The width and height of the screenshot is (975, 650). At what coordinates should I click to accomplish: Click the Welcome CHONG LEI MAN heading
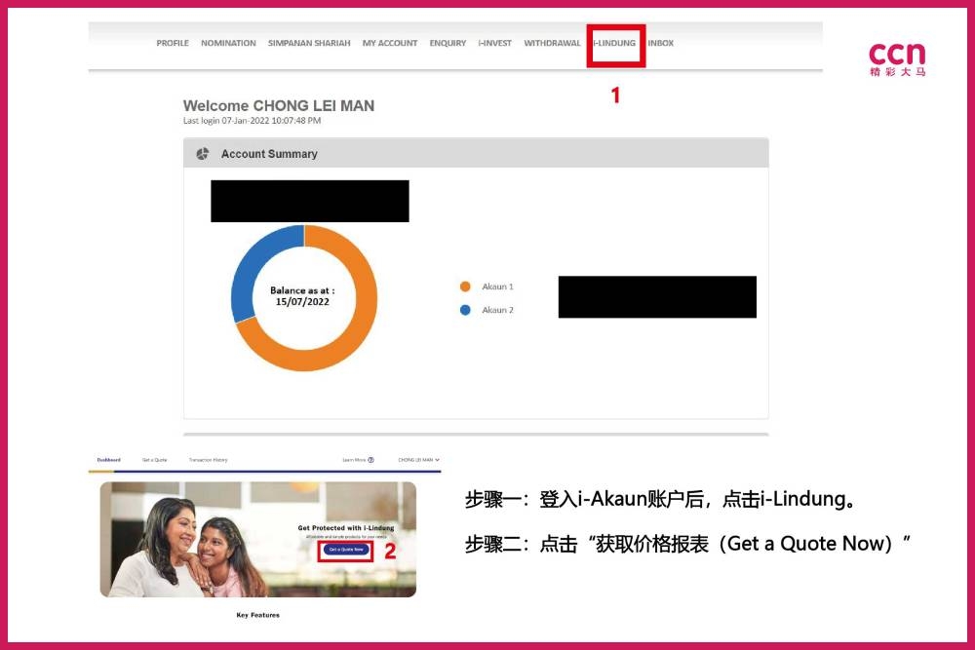pos(279,105)
